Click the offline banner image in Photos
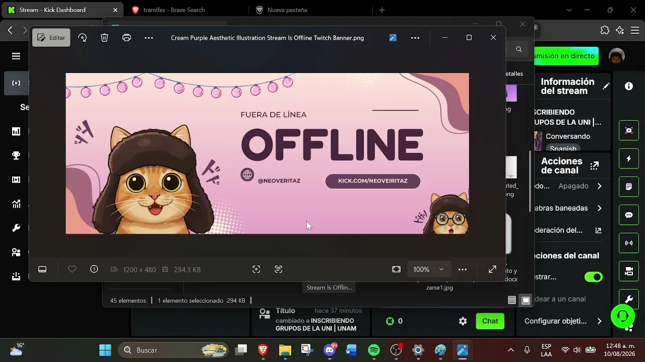The image size is (645, 362). pyautogui.click(x=267, y=153)
